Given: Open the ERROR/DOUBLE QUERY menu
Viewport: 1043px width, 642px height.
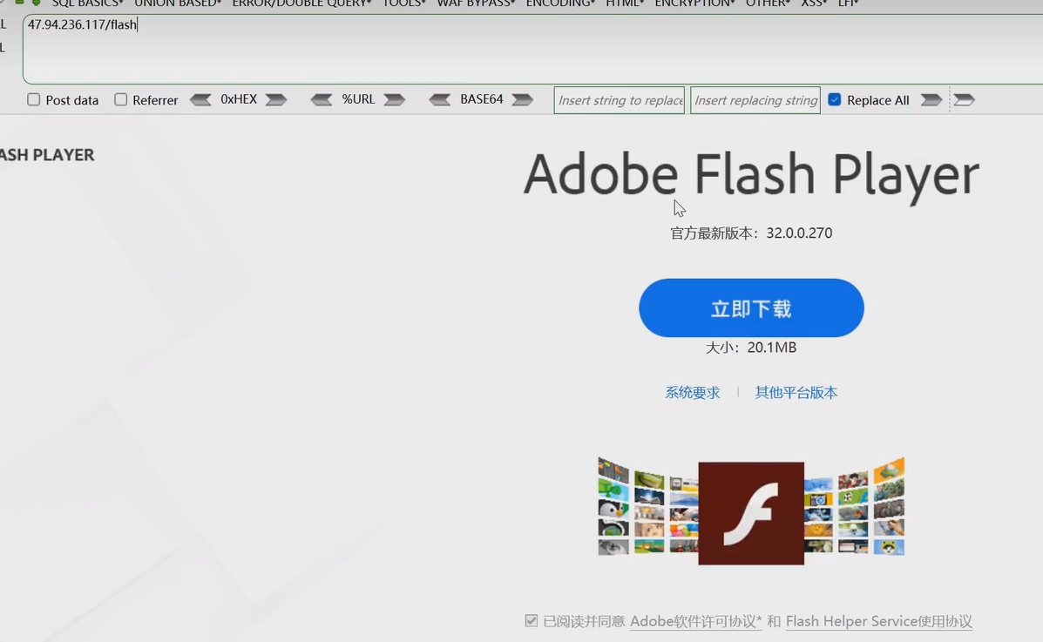Looking at the screenshot, I should click(x=301, y=3).
